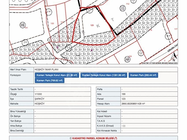This screenshot has height=140, width=187.
Task: Click the Ada value 199
Action: [123, 94]
